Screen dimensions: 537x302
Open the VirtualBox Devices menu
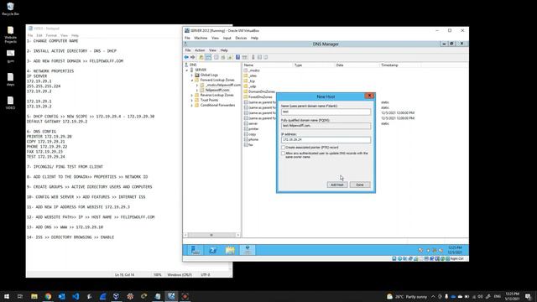click(x=241, y=38)
